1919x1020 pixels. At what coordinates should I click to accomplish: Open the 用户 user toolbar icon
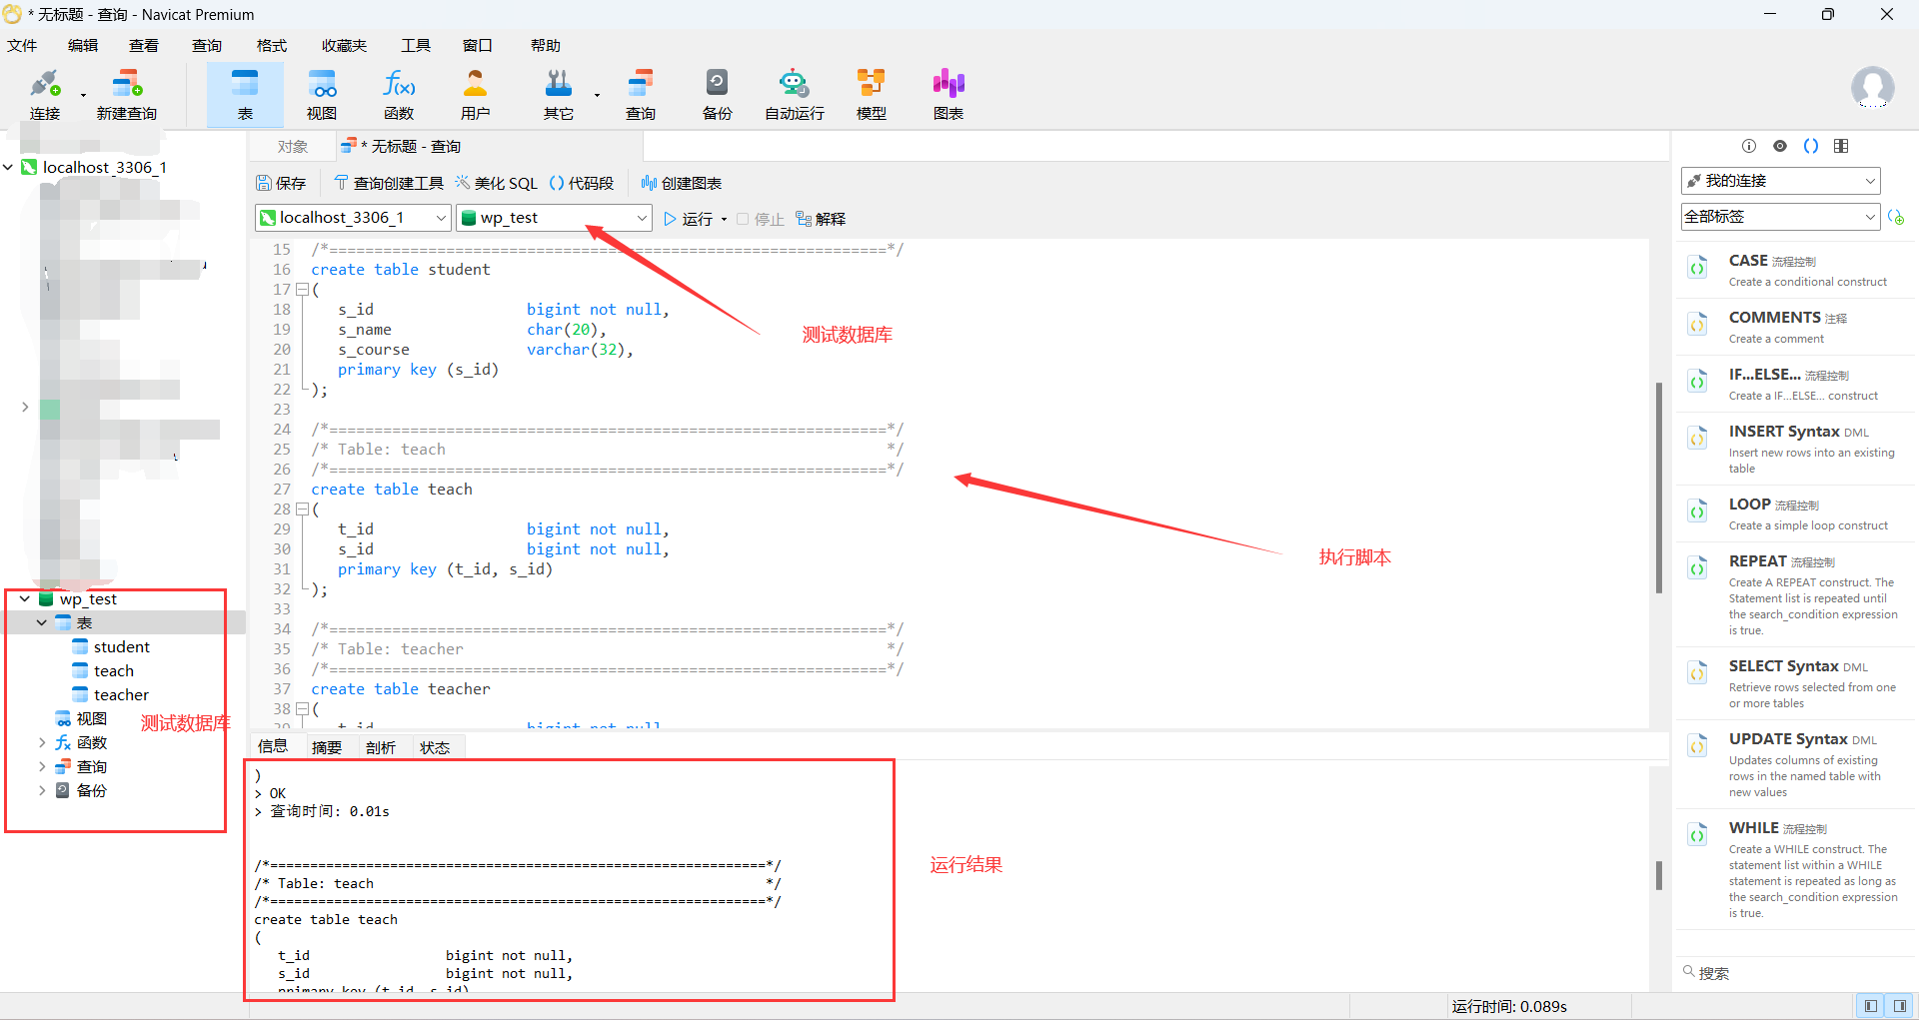pos(476,95)
